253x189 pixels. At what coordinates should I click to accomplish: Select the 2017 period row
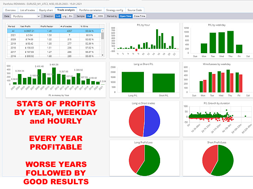[54, 52]
